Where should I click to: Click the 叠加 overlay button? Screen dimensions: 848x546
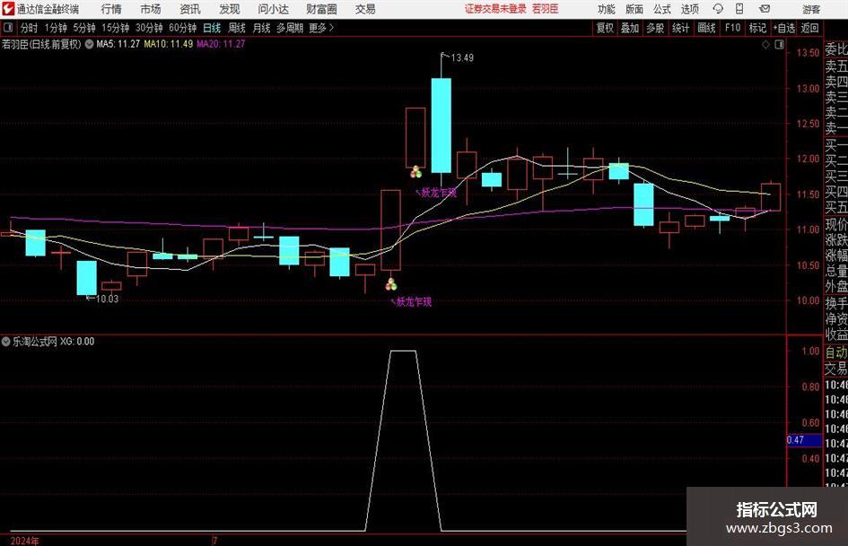pyautogui.click(x=630, y=28)
